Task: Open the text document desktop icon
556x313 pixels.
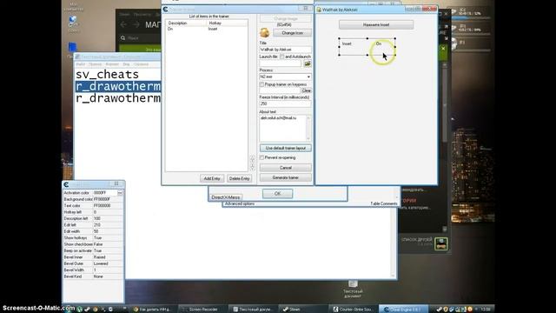Action: coord(353,289)
